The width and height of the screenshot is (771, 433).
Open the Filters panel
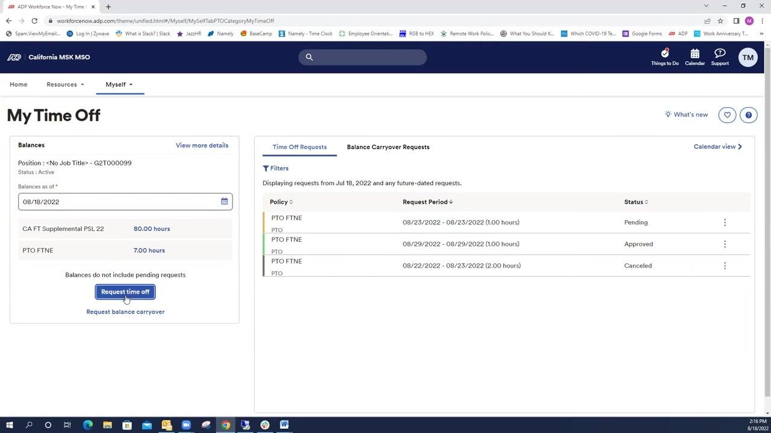pyautogui.click(x=276, y=168)
